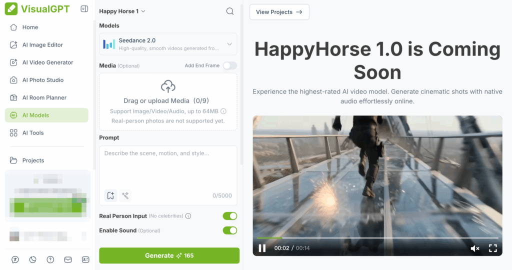Click the Seedance 2.0 model bars icon
Screen dimensions: 512x270
click(x=109, y=44)
